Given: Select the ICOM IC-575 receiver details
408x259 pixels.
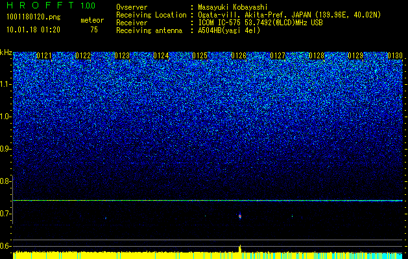Looking at the screenshot, I should click(260, 23).
